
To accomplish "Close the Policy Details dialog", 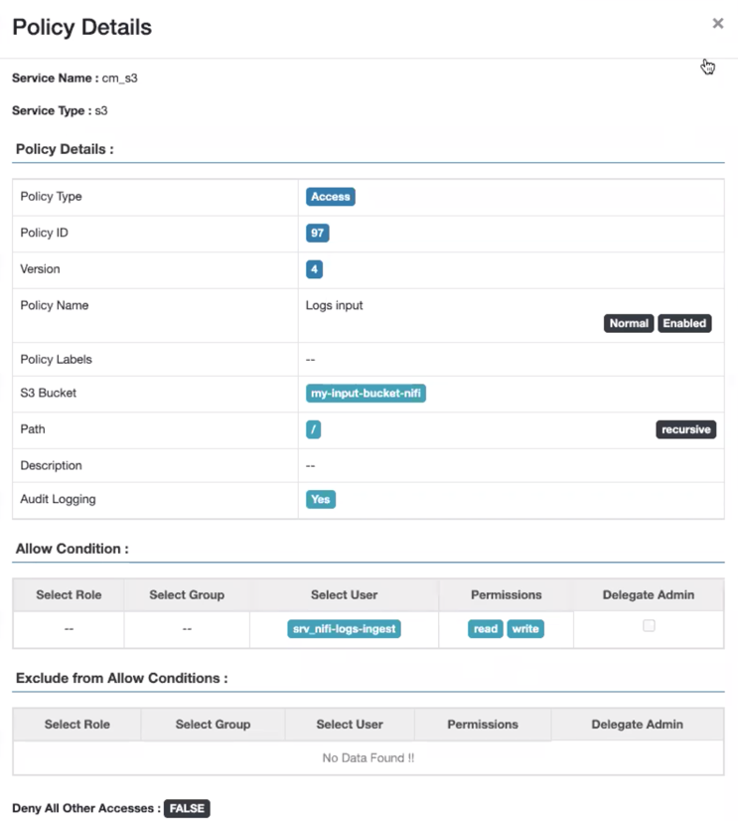I will (717, 24).
